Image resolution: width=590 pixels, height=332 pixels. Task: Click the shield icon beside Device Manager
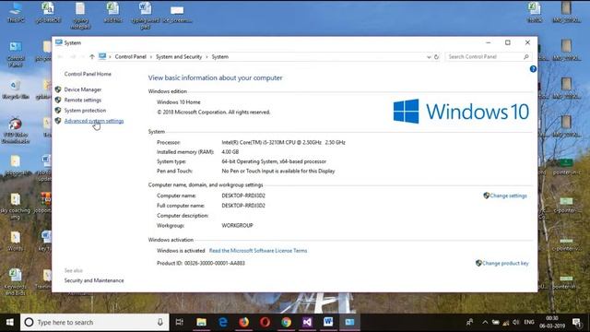58,89
